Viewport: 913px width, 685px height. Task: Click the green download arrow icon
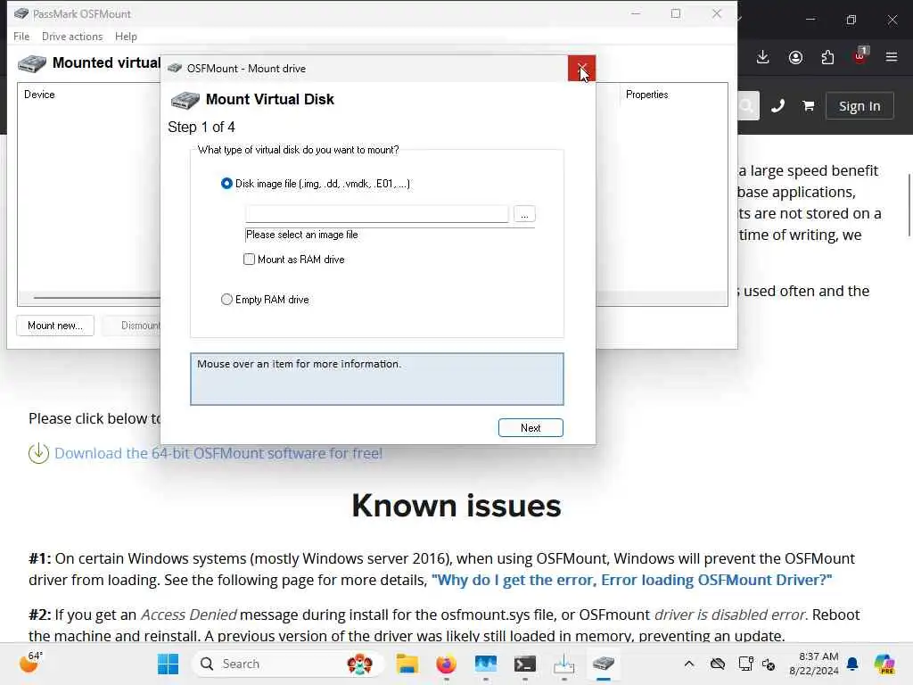tap(38, 453)
